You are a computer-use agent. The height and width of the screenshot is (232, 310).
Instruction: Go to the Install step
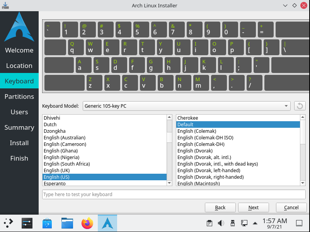pyautogui.click(x=19, y=143)
